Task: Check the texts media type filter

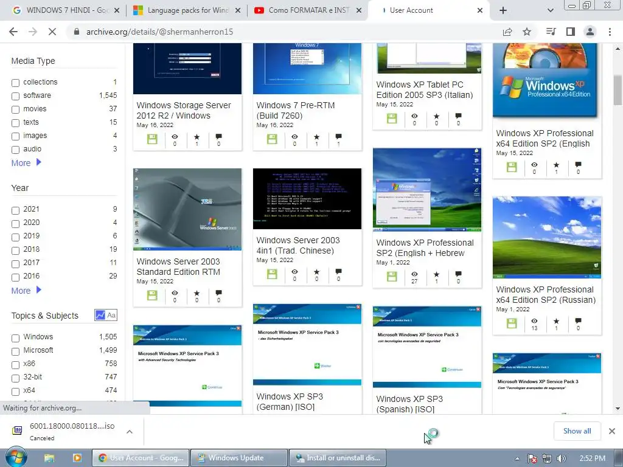Action: pyautogui.click(x=15, y=123)
